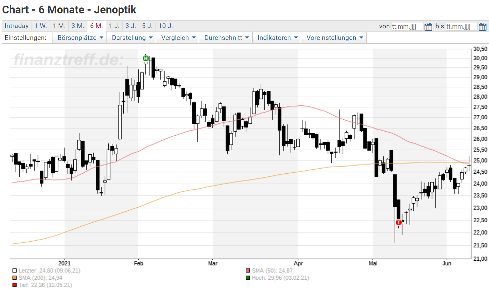This screenshot has height=289, width=489.
Task: Select the 6 M. timeframe tab
Action: pos(96,26)
